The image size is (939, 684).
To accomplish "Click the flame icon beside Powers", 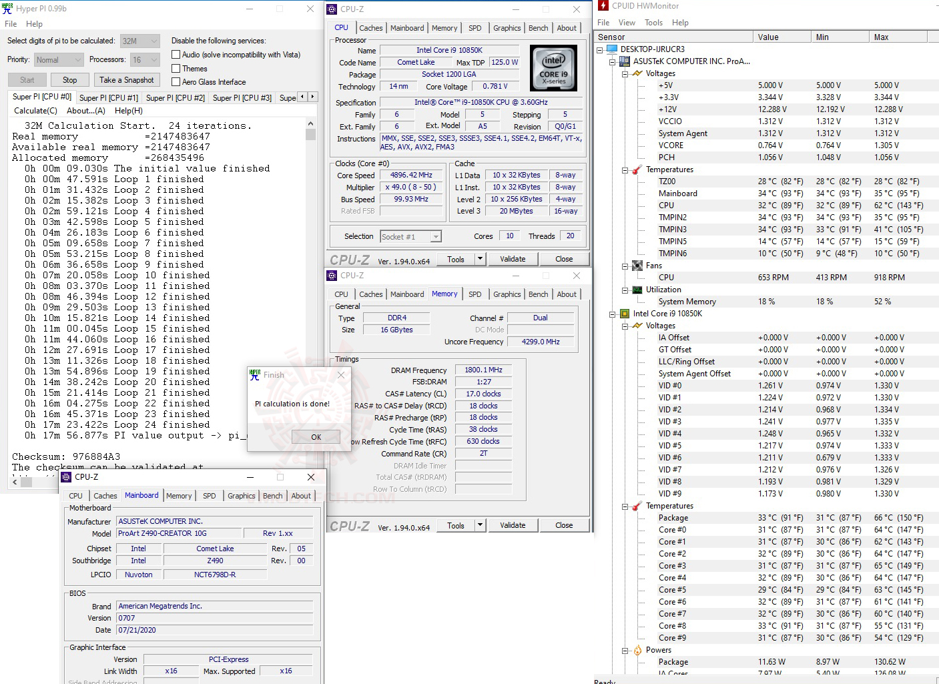I will click(637, 650).
